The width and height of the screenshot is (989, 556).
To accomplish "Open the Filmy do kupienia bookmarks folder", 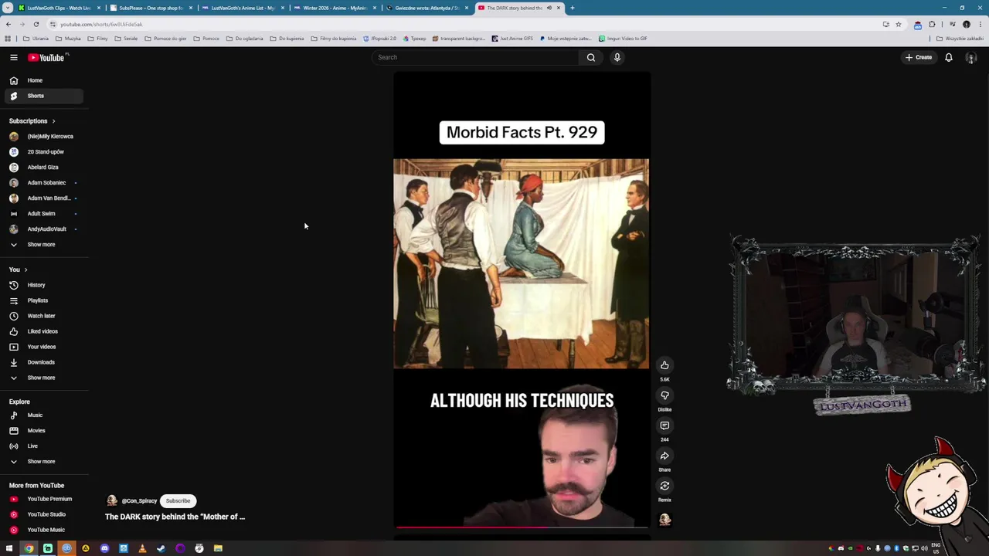I will pos(334,39).
